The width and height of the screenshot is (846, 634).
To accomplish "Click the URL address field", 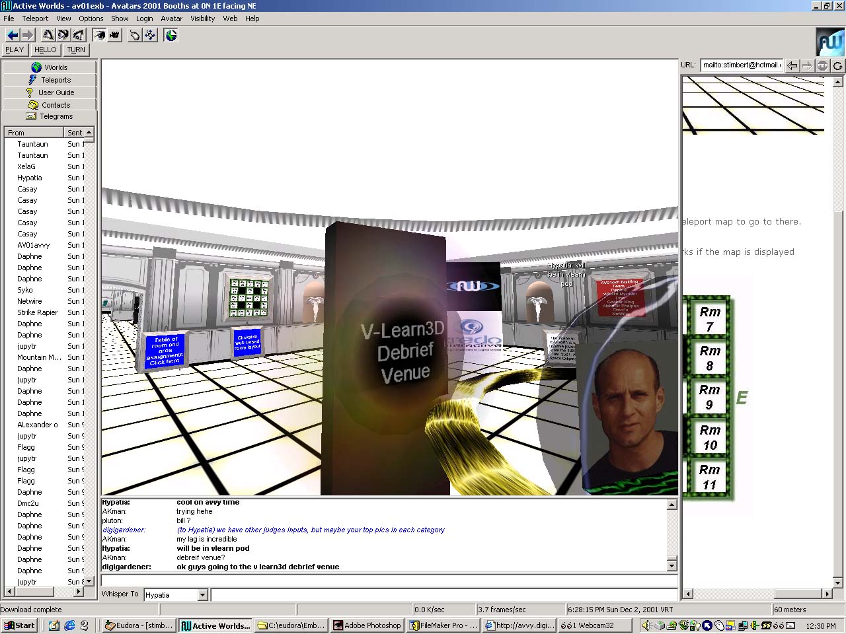I will tap(741, 65).
